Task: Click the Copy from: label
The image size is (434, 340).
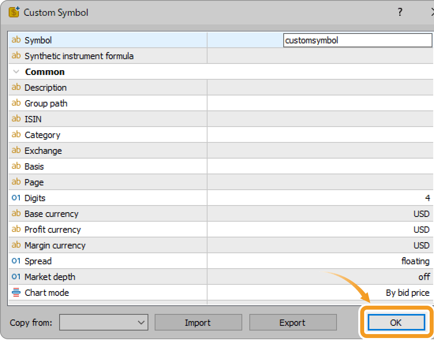Action: pyautogui.click(x=31, y=323)
